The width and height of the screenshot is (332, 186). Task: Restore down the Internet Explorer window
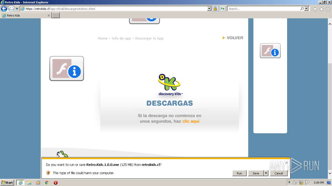[324, 2]
